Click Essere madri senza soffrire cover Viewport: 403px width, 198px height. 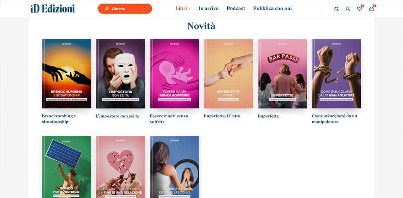[x=174, y=74]
